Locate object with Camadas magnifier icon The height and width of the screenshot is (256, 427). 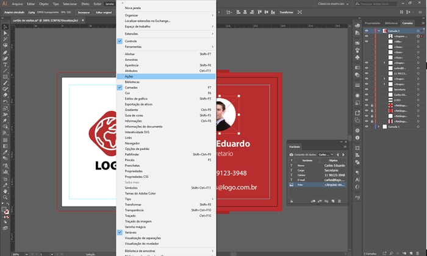[x=391, y=254]
